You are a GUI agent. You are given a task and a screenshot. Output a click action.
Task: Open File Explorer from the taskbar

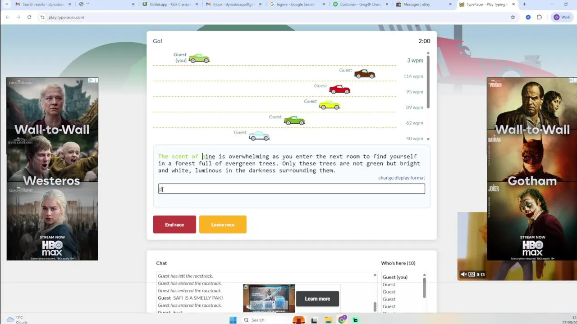pos(329,320)
